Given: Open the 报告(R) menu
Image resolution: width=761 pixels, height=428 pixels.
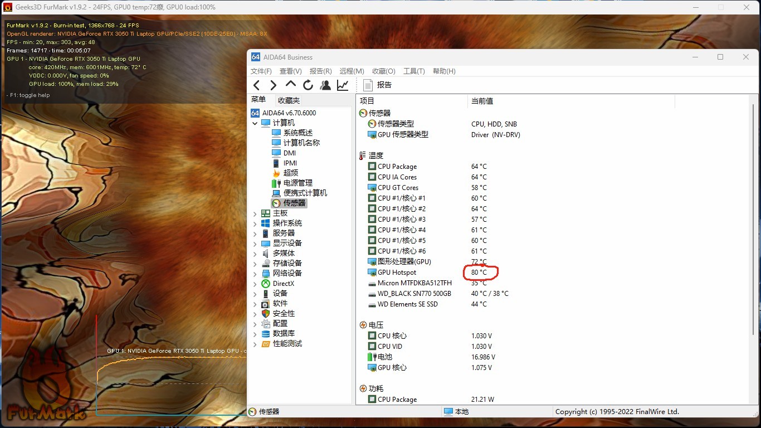Looking at the screenshot, I should tap(321, 71).
